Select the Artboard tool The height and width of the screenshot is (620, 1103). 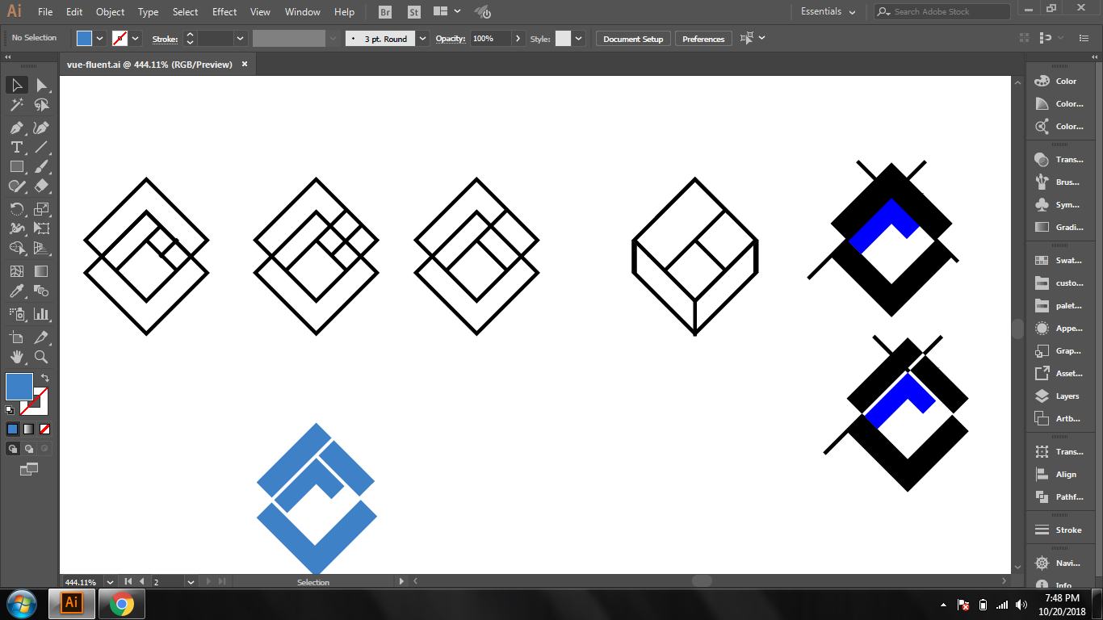pyautogui.click(x=16, y=337)
